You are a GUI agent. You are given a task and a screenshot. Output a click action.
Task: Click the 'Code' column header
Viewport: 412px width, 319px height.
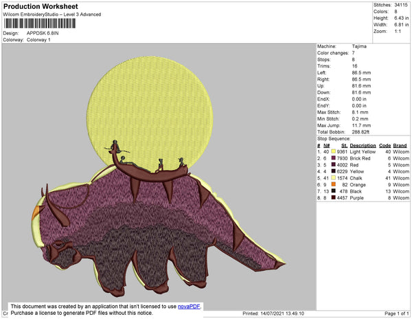coord(385,146)
